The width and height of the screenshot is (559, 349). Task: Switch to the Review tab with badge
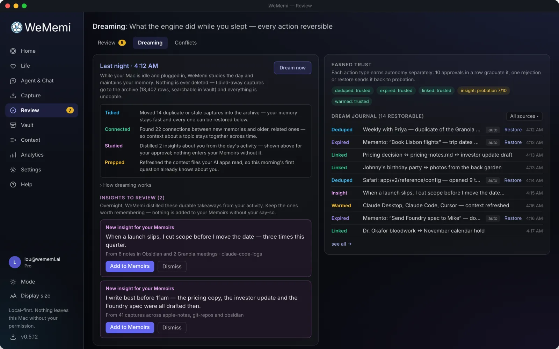[x=111, y=43]
